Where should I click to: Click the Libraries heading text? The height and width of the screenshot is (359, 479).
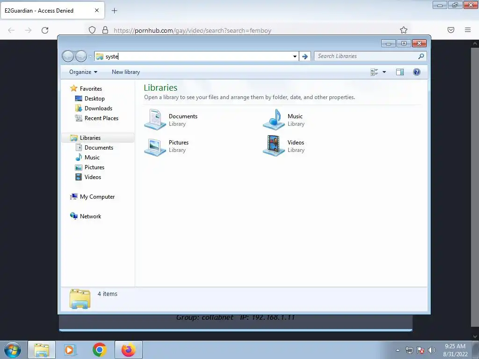pos(160,87)
